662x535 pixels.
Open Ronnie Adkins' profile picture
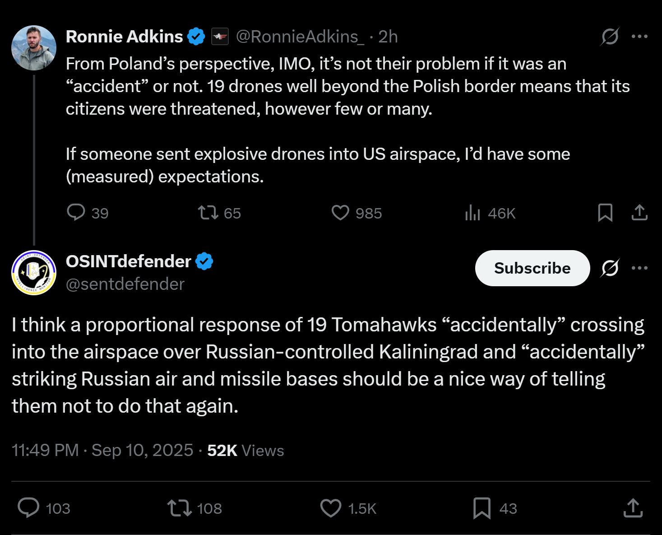[34, 48]
